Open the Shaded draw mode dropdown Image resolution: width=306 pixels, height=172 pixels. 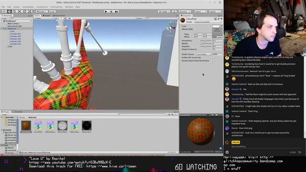[44, 18]
